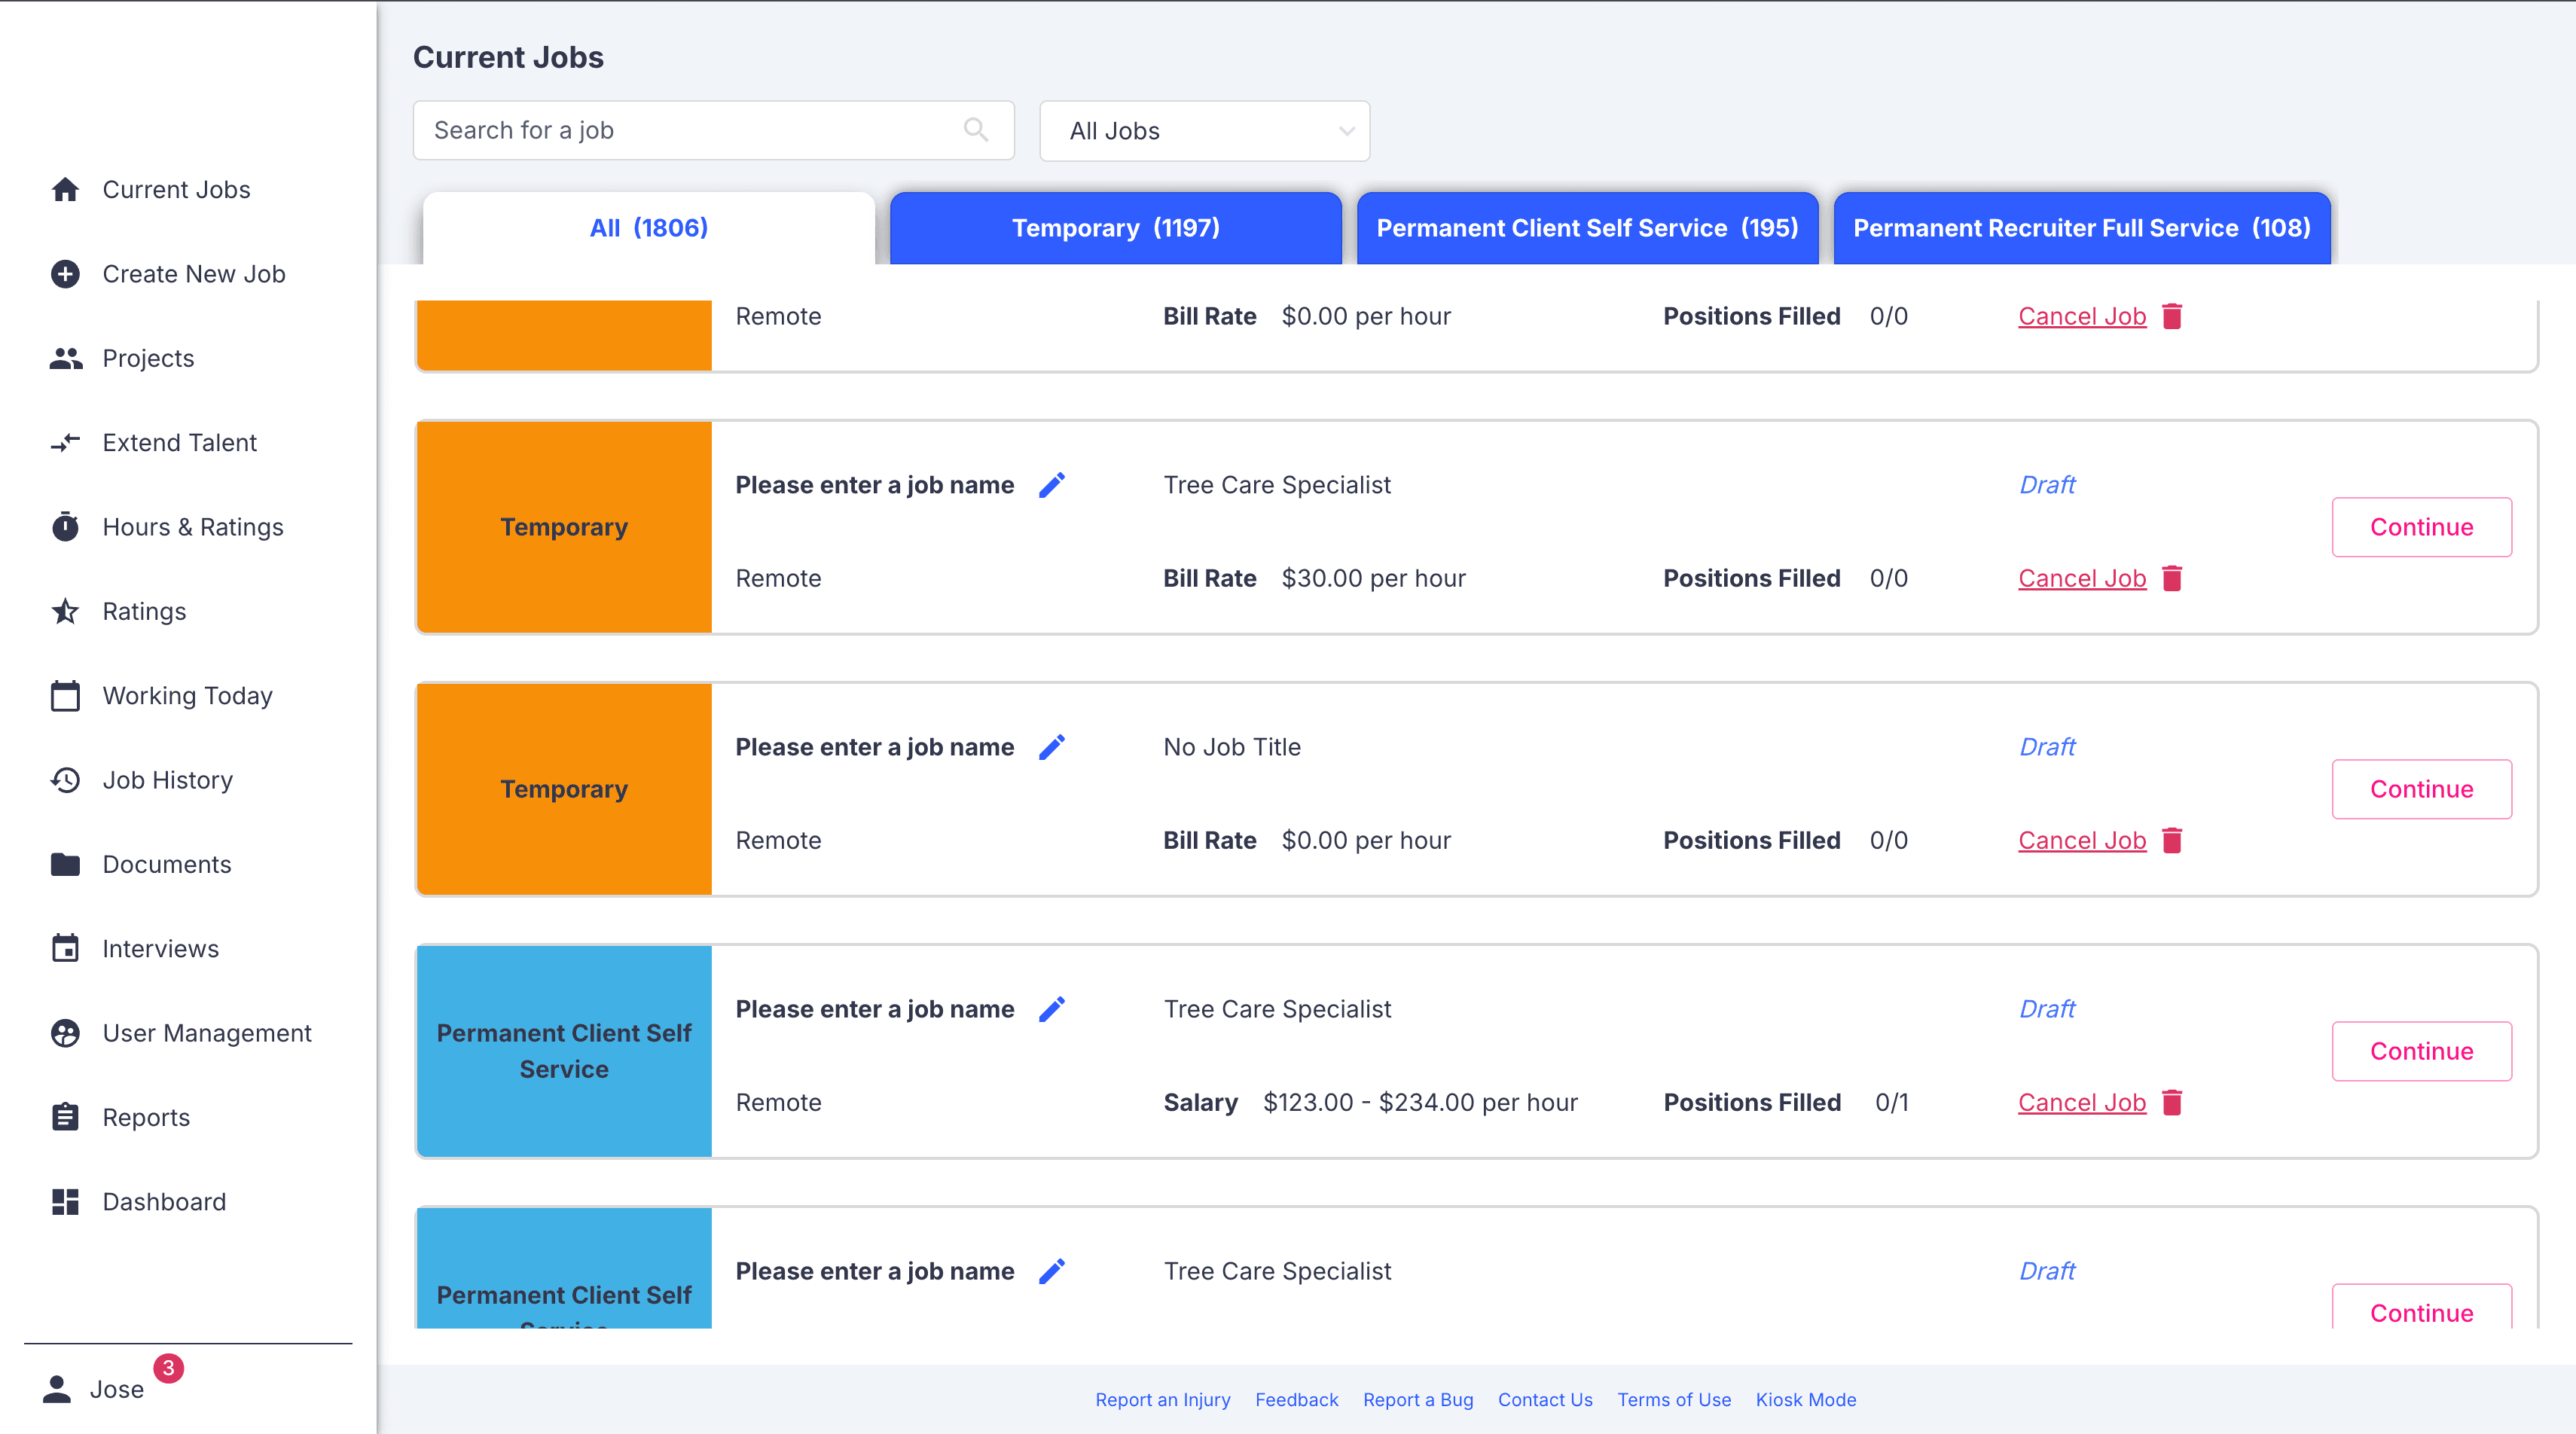2576x1434 pixels.
Task: Open Permanent Client Self Service (195) tab
Action: point(1587,228)
